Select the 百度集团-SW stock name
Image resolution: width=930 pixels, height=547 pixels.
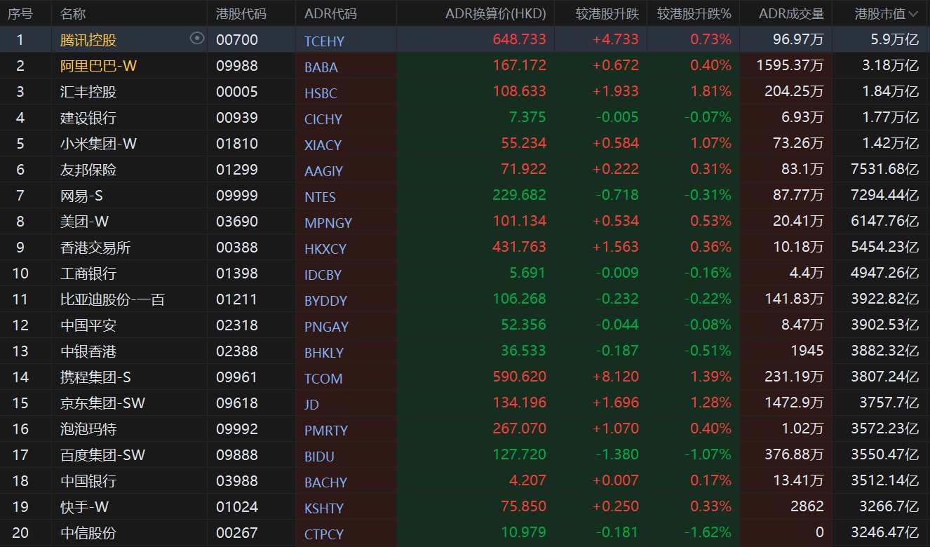(x=103, y=455)
